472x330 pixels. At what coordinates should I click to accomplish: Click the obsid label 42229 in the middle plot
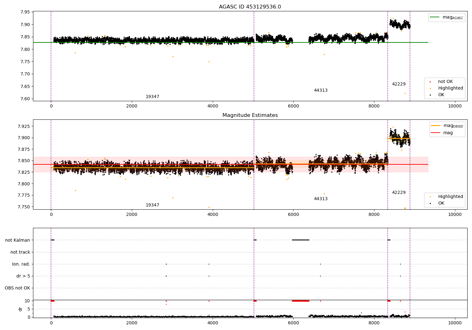(x=399, y=193)
